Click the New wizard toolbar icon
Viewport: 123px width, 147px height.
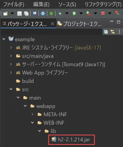[5, 13]
